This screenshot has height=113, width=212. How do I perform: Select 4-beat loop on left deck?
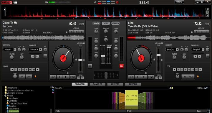23,70
